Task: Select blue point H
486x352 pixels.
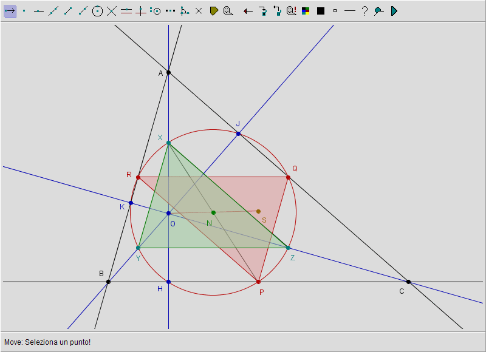Action: point(169,282)
